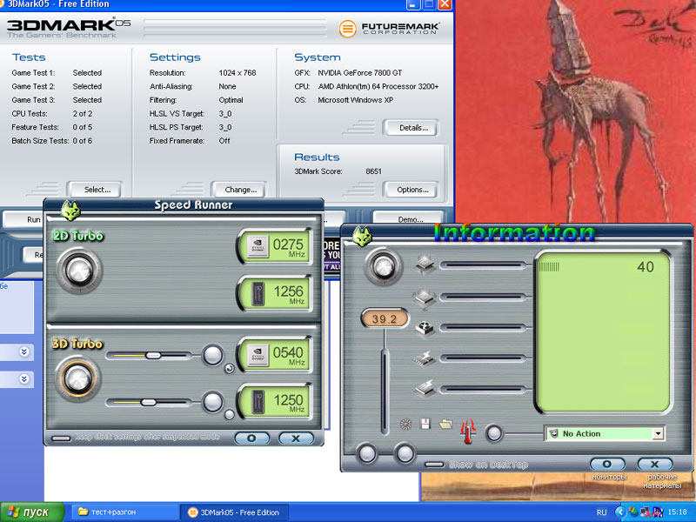Open the RU language indicator in the taskbar
The image size is (696, 522).
601,512
